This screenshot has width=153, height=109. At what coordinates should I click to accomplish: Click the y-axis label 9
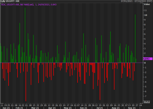pyautogui.click(x=145, y=20)
